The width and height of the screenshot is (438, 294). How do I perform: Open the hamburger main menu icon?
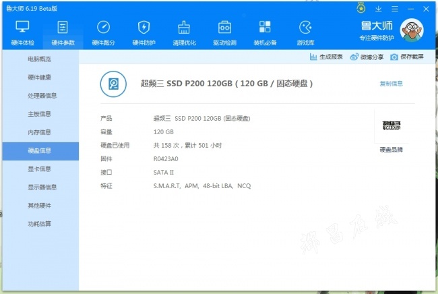coord(395,9)
